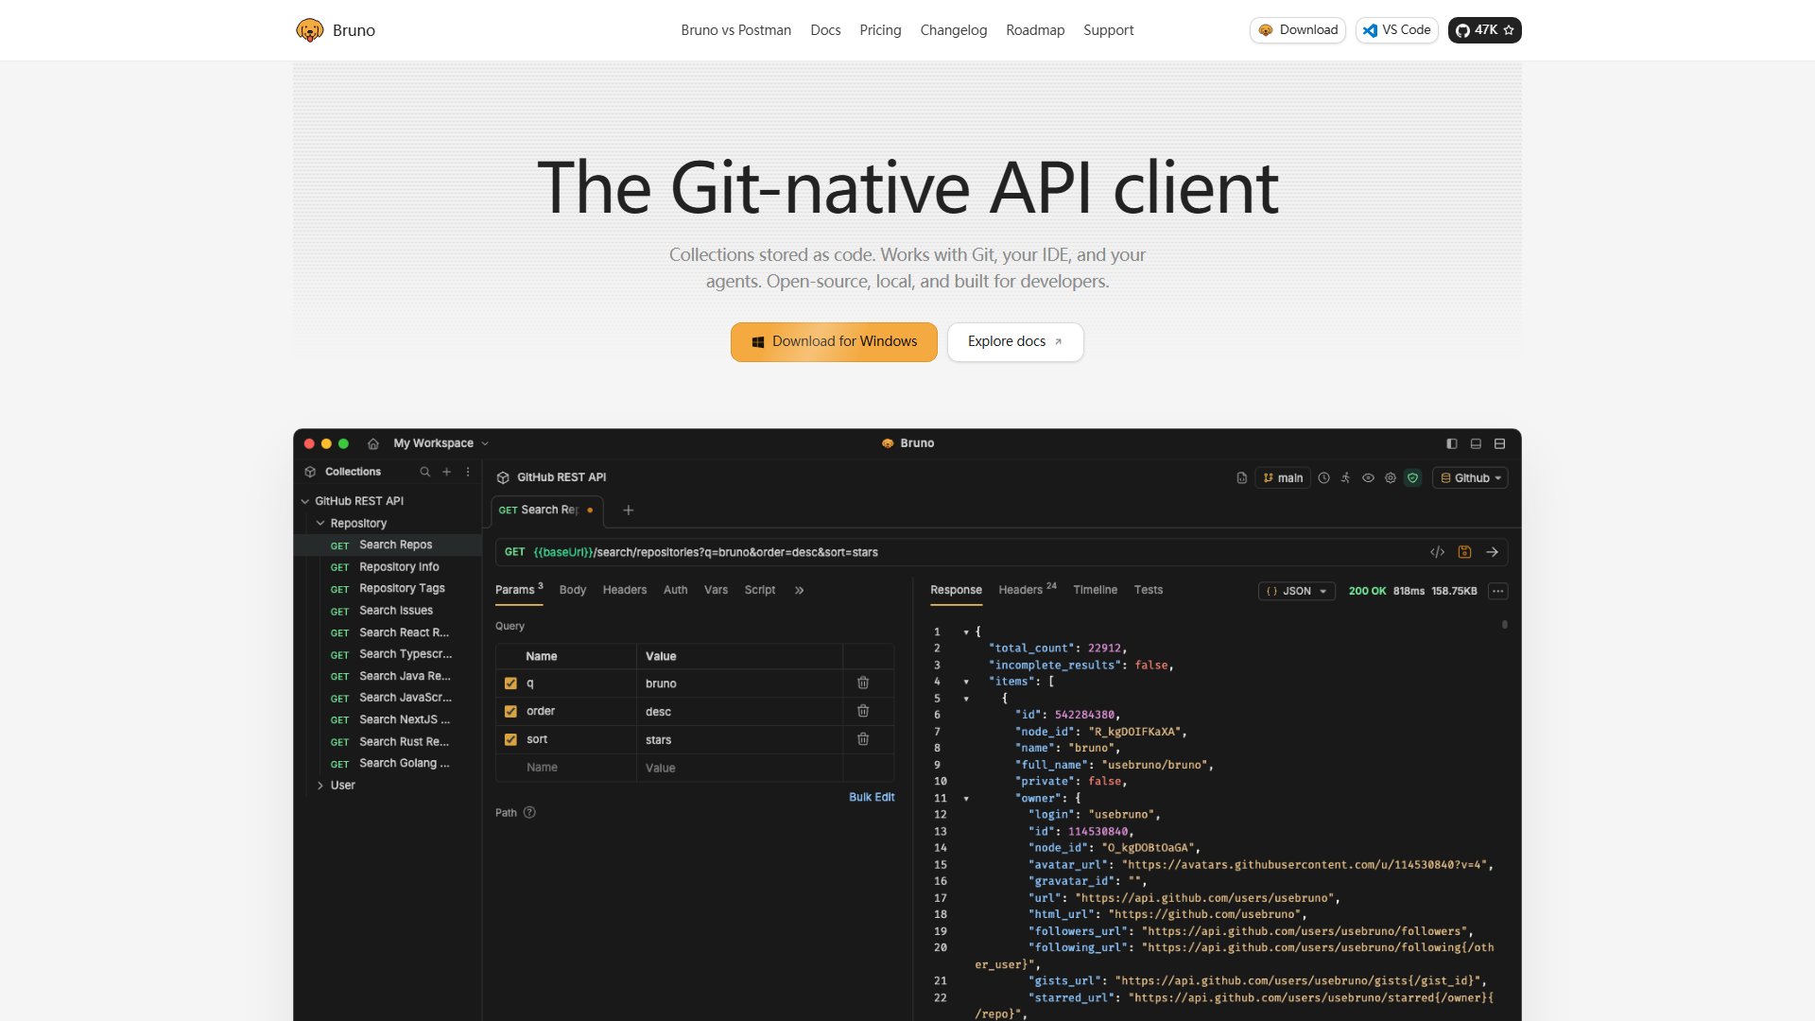Switch to the Body tab

572,590
